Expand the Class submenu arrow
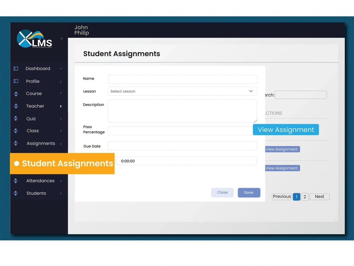This screenshot has height=266, width=354. (61, 131)
